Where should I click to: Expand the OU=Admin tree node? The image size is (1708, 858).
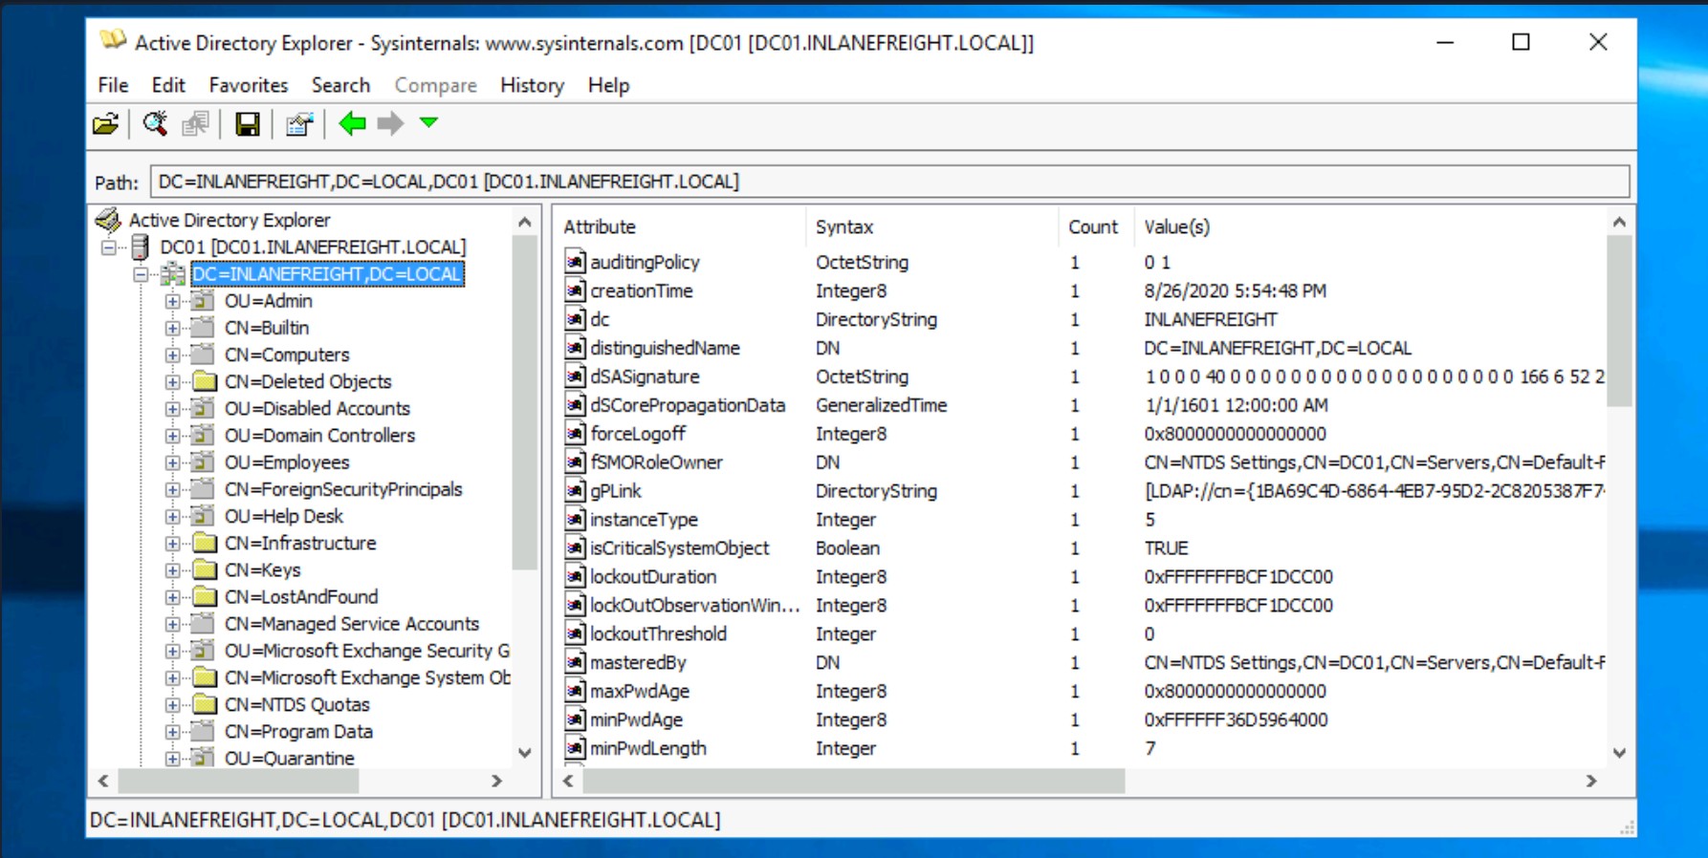[x=172, y=301]
